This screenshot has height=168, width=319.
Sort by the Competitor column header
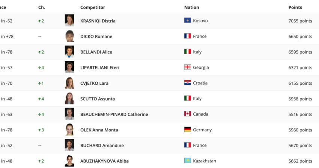[x=93, y=7]
